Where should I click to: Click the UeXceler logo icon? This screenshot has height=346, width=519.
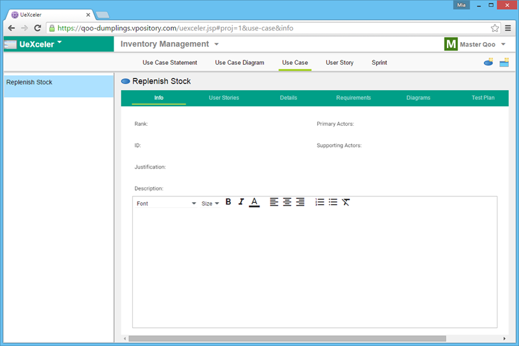[x=10, y=44]
